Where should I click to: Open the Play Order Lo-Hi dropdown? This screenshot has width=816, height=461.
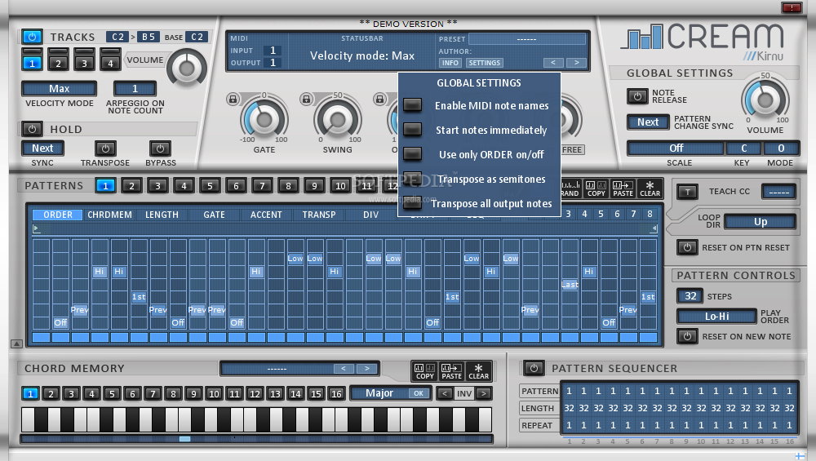click(x=716, y=317)
